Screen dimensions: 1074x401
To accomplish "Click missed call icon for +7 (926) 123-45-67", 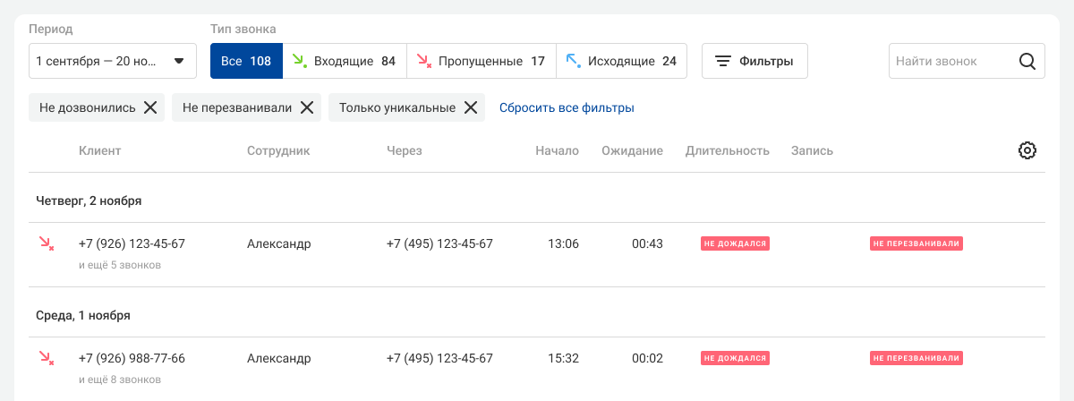I will 46,243.
